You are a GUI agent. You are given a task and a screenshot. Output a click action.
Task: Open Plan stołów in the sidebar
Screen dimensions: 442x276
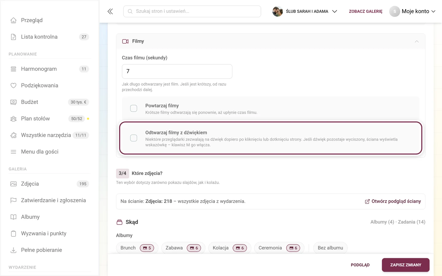(x=49, y=119)
